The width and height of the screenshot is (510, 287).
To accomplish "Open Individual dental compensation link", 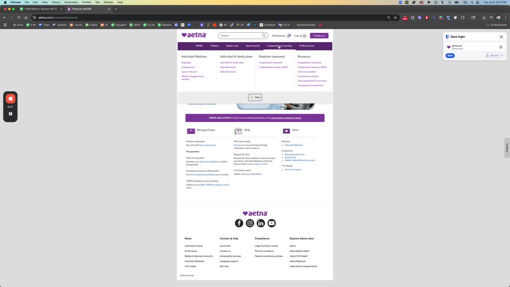I will click(228, 67).
